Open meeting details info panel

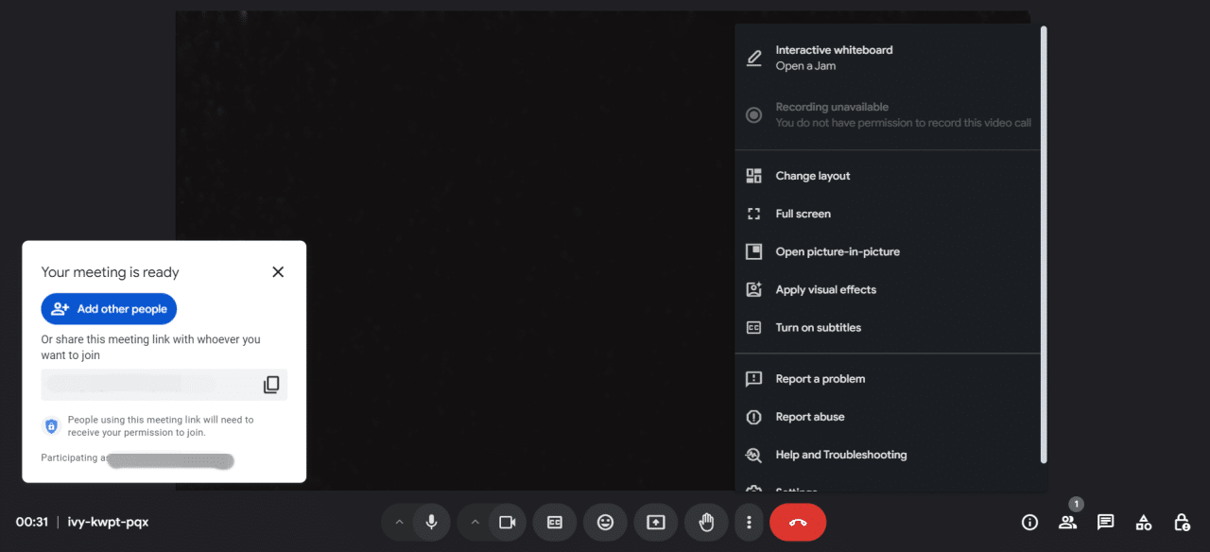1029,522
